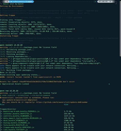The image size is (121, 131).
Task: Click the OS logo icon in prompt
Action: click(x=7, y=2)
